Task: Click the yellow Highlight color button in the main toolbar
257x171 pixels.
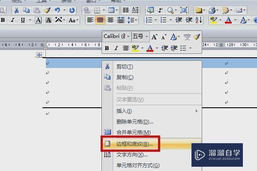Action: (213, 20)
